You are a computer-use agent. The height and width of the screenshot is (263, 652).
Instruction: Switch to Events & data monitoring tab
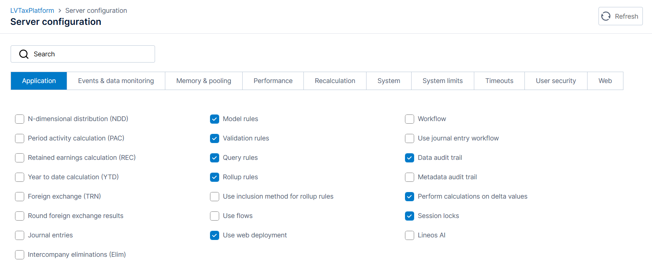[116, 81]
